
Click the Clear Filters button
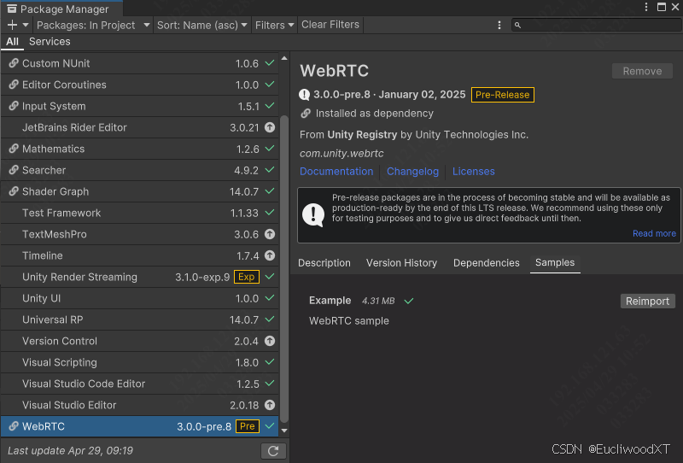click(x=330, y=25)
